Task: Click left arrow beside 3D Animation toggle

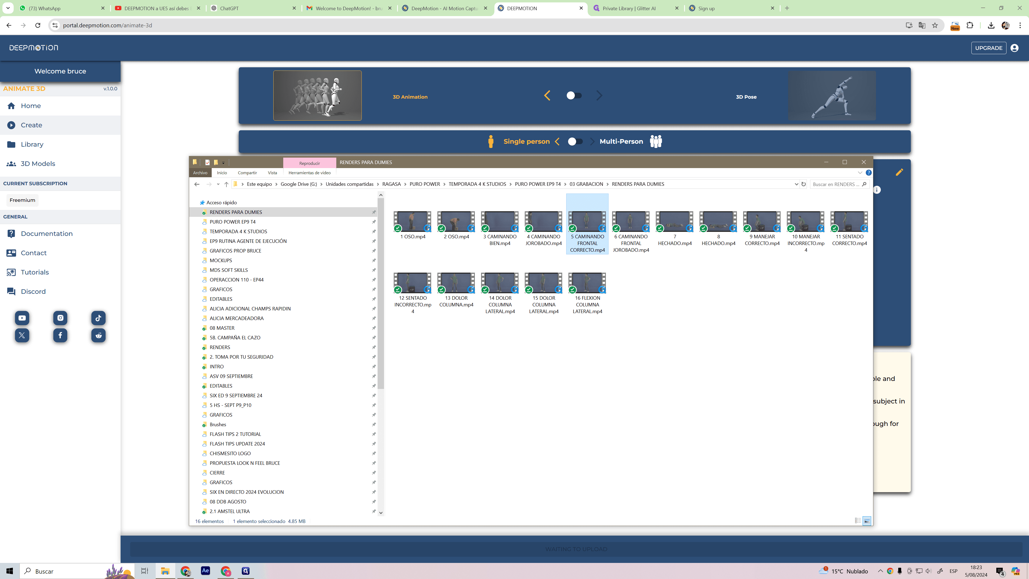Action: coord(547,95)
